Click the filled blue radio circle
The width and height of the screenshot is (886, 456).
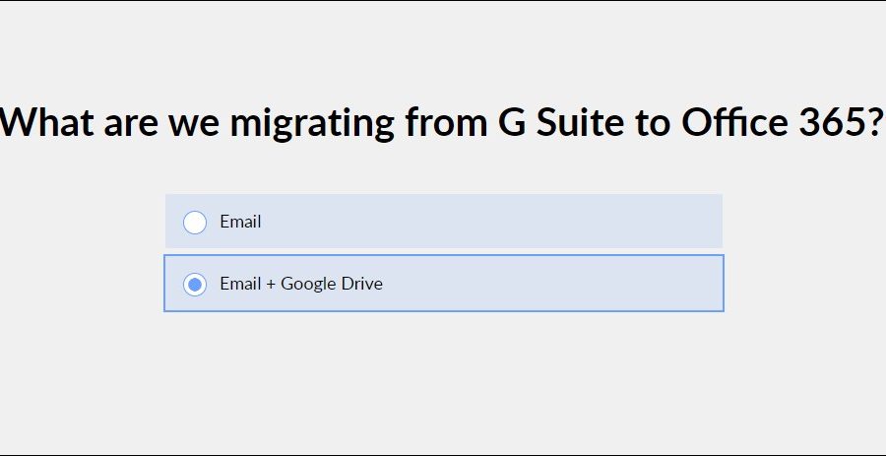tap(195, 285)
